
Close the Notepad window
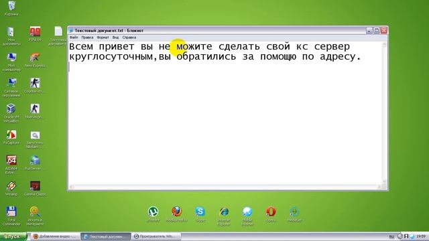pyautogui.click(x=384, y=31)
